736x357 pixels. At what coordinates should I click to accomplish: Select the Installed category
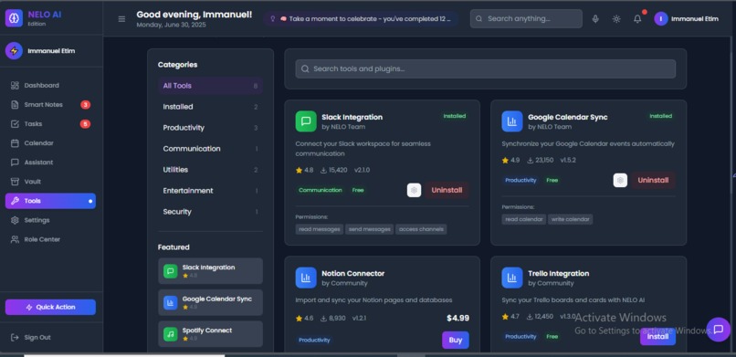click(210, 107)
